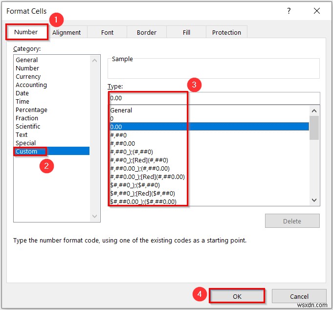Click the Type list scroll down arrow
The width and height of the screenshot is (333, 310).
[314, 200]
